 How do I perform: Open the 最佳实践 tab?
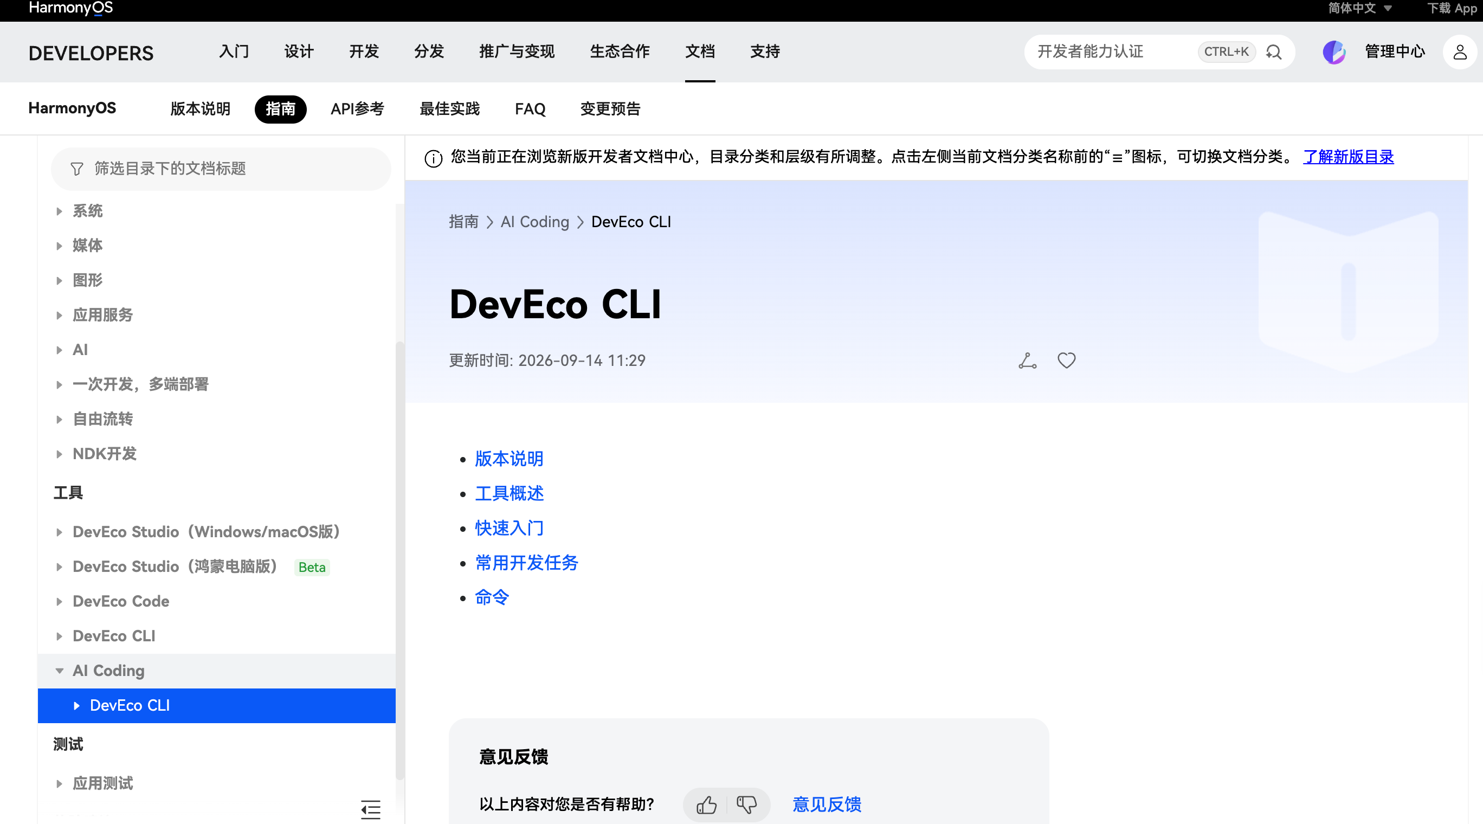pyautogui.click(x=449, y=109)
